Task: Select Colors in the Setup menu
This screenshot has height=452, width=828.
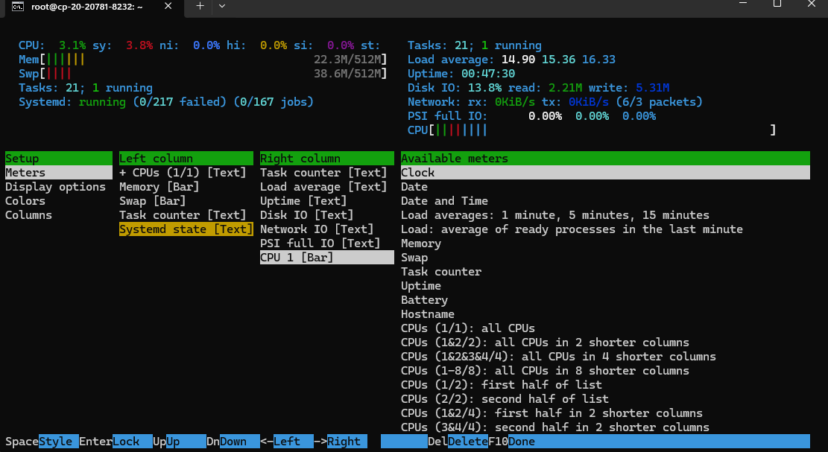Action: tap(25, 201)
